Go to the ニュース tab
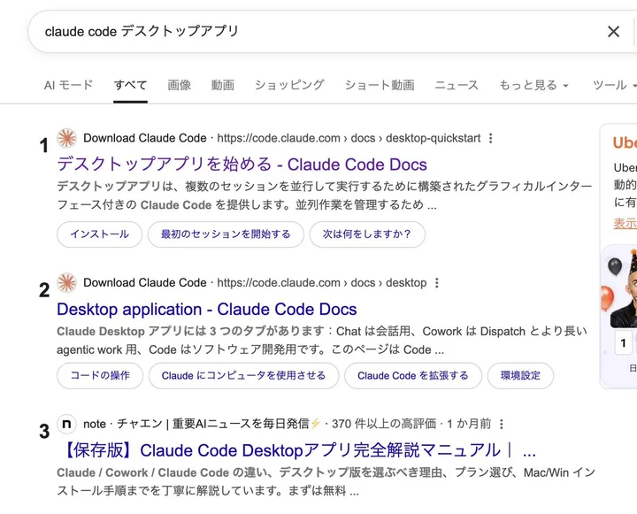Screen dimensions: 637x514 click(x=457, y=85)
